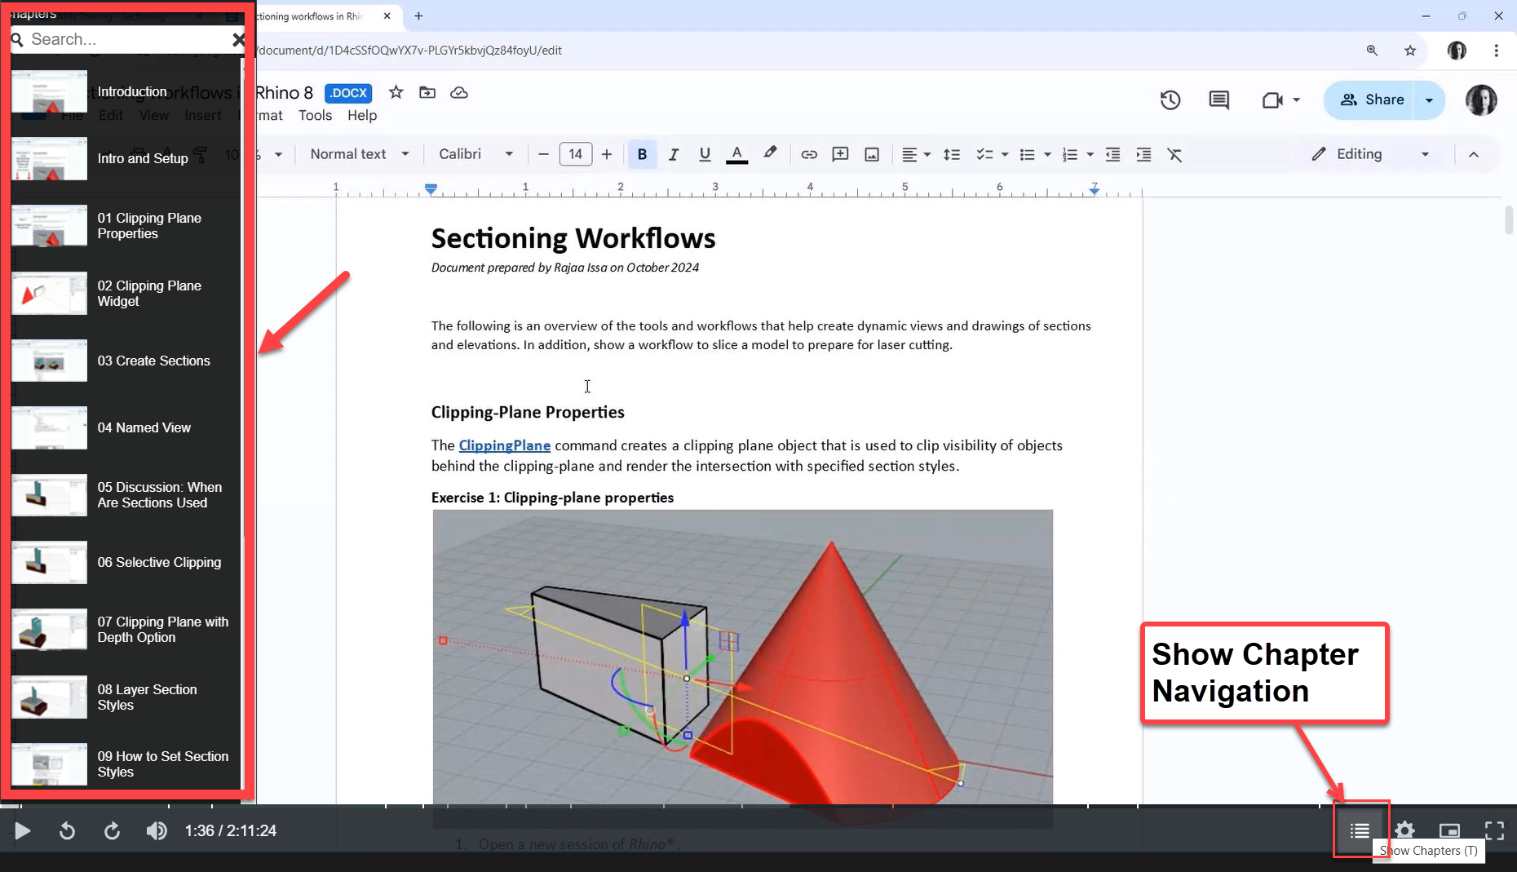1517x872 pixels.
Task: Open the Tools menu
Action: click(315, 115)
